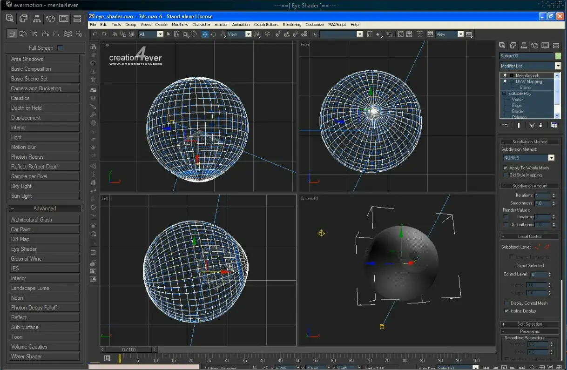Pin the modifier stack using the pin icon
Screen dimensions: 567x370
506,125
